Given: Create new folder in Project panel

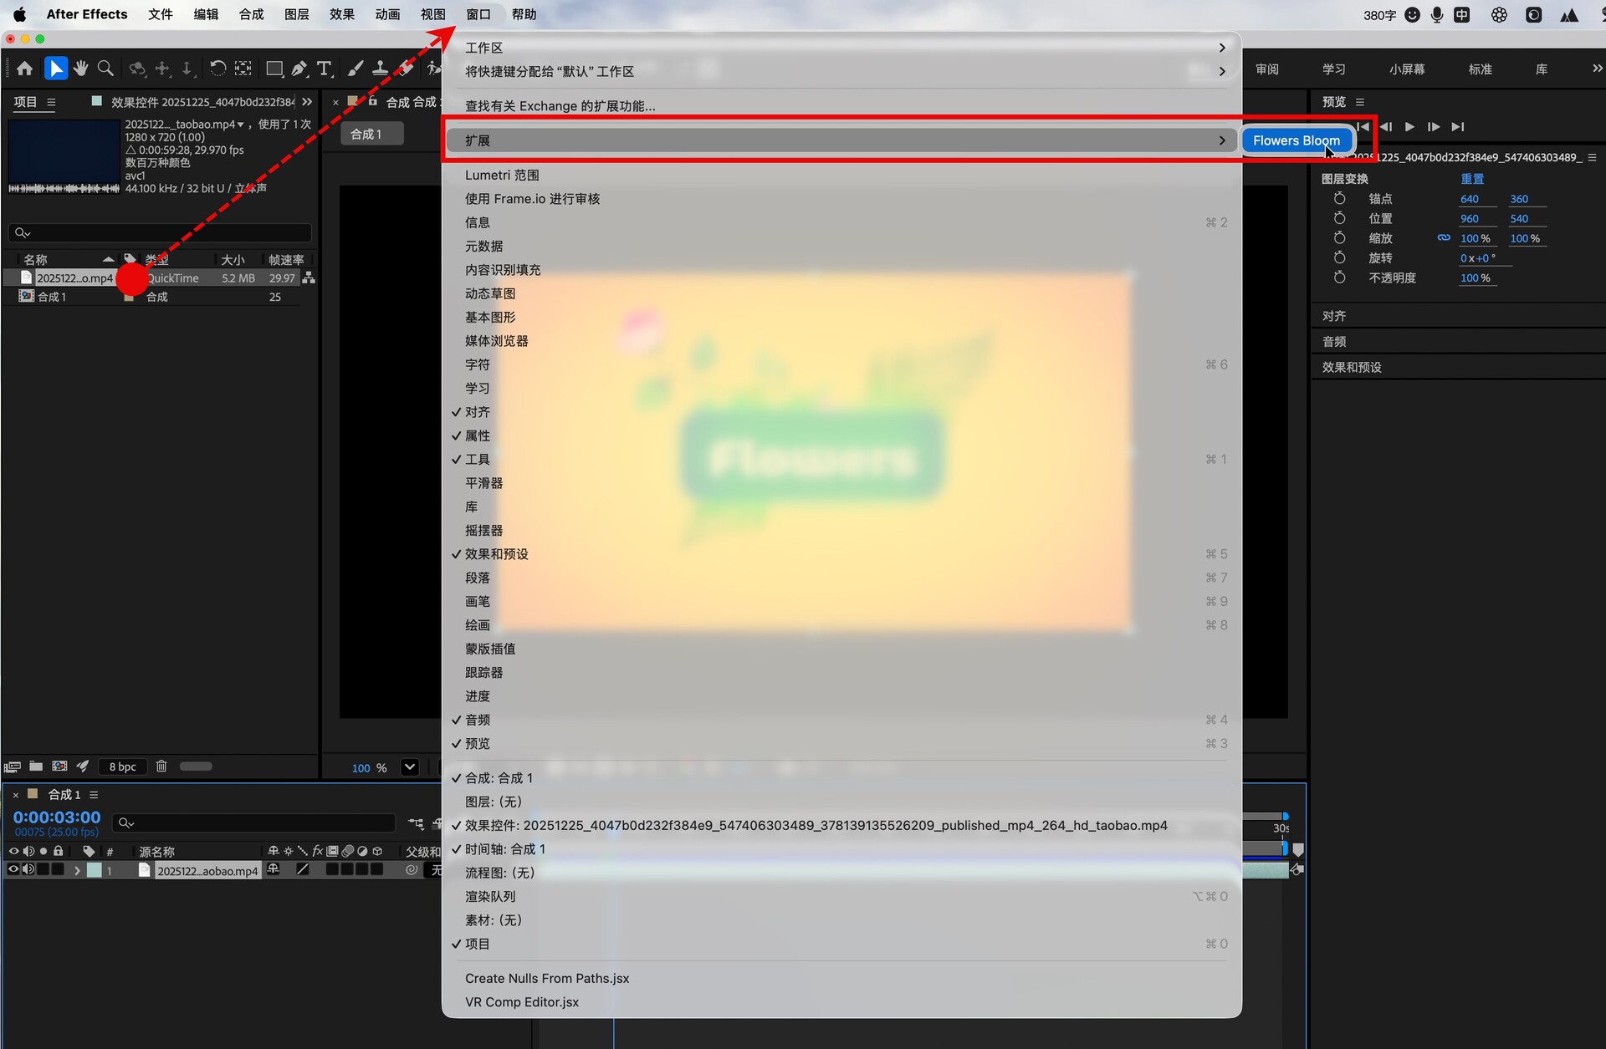Looking at the screenshot, I should 36,766.
